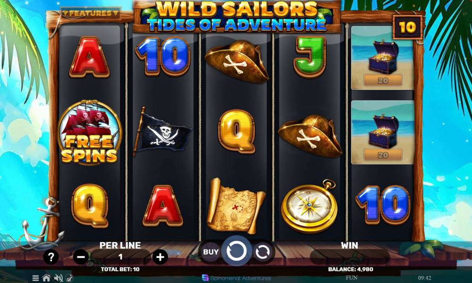
Task: Select the Free Spins ship symbol
Action: (89, 133)
